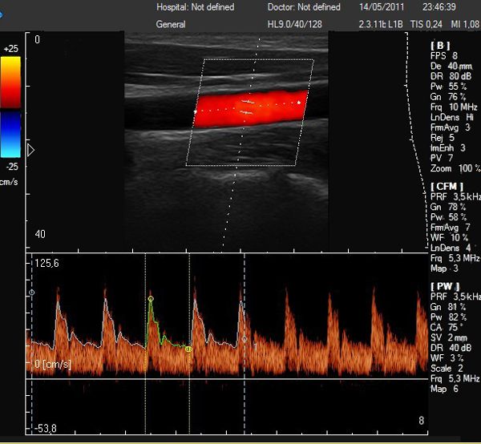
Task: Click the TGC curve dashed line
Action: (418, 144)
